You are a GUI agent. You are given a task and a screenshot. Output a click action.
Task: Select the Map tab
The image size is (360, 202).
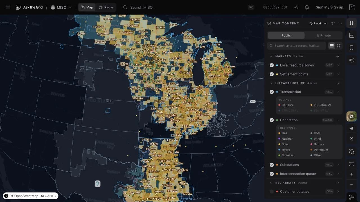pyautogui.click(x=87, y=7)
